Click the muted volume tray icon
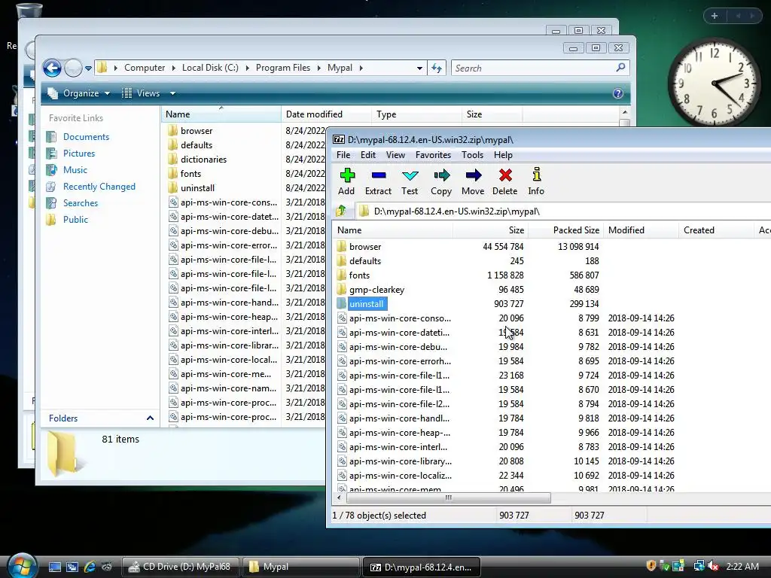The image size is (771, 578). [713, 566]
